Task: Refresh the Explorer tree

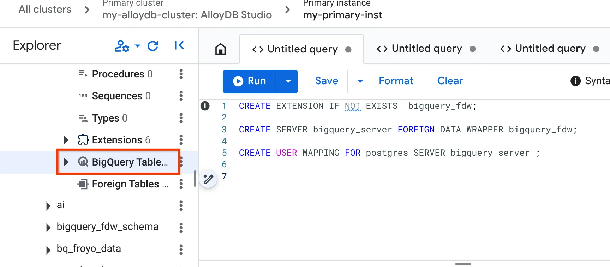Action: click(x=153, y=46)
